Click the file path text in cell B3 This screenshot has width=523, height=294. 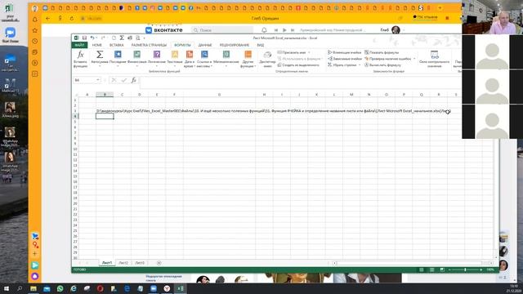click(274, 111)
